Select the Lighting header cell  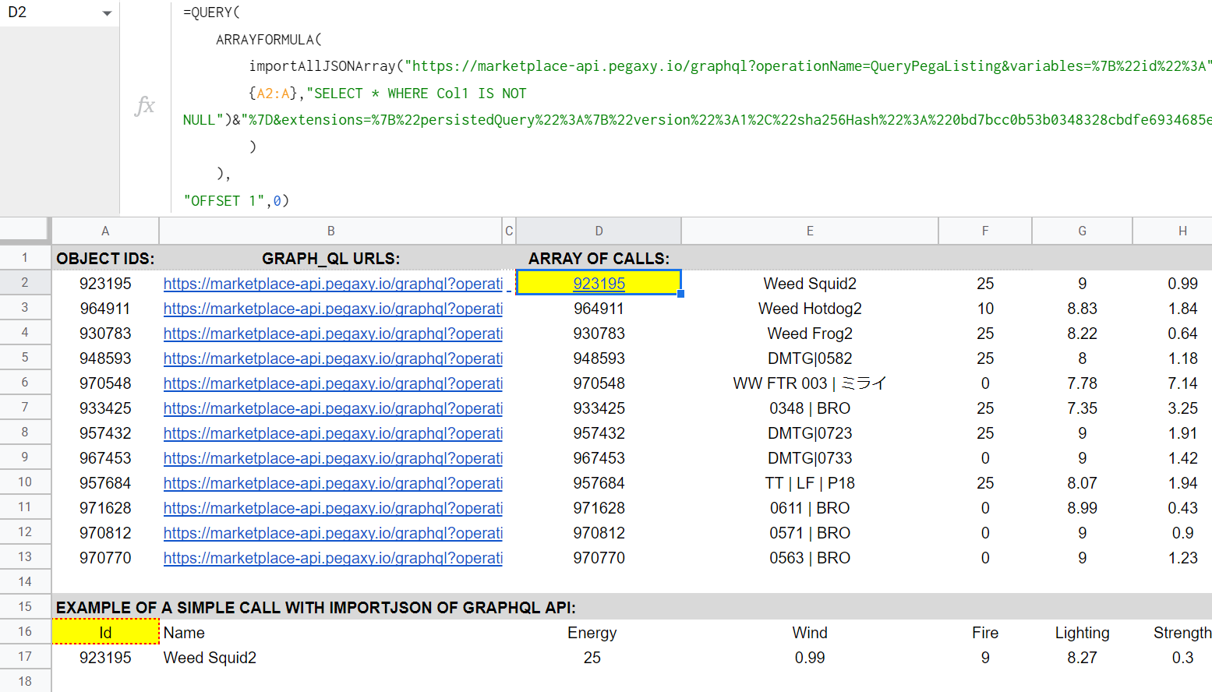1082,633
